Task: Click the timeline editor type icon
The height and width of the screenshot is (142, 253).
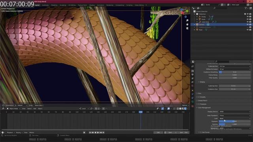Action: point(3,133)
